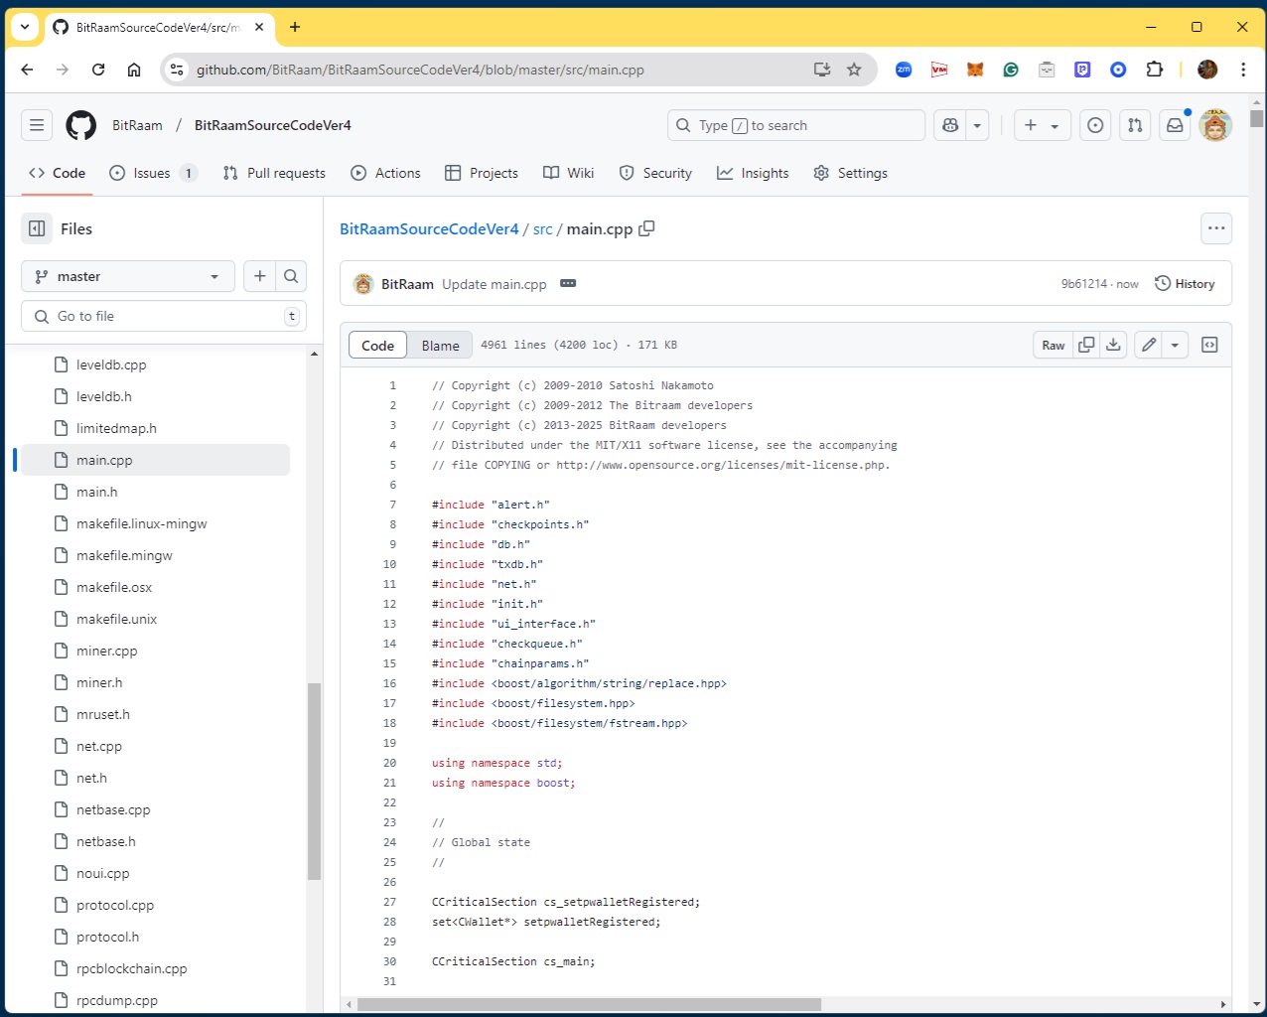The height and width of the screenshot is (1017, 1267).
Task: Navigate to the src folder breadcrumb
Action: 543,228
